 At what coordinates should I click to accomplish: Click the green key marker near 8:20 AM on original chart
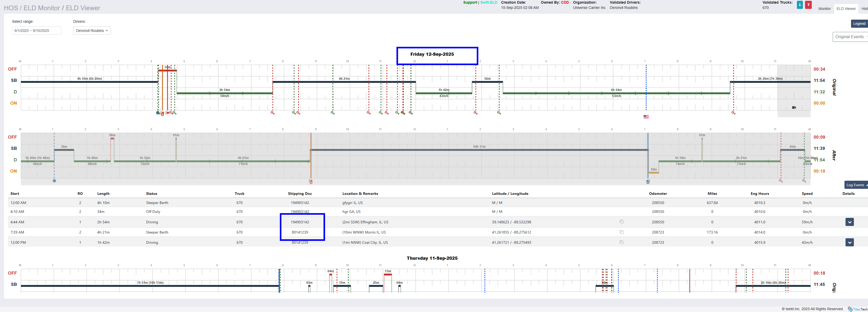(294, 112)
